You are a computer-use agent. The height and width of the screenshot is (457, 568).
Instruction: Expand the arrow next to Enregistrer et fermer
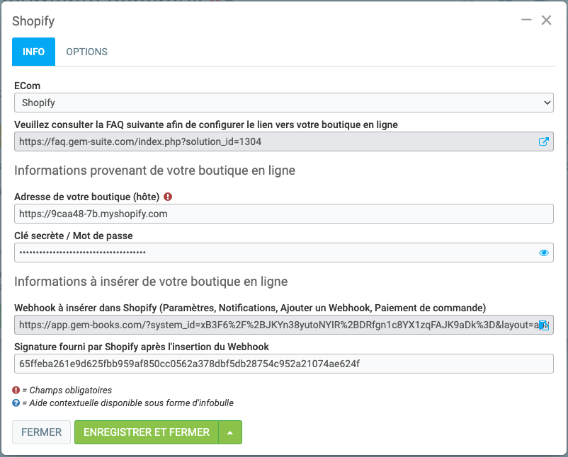(230, 432)
